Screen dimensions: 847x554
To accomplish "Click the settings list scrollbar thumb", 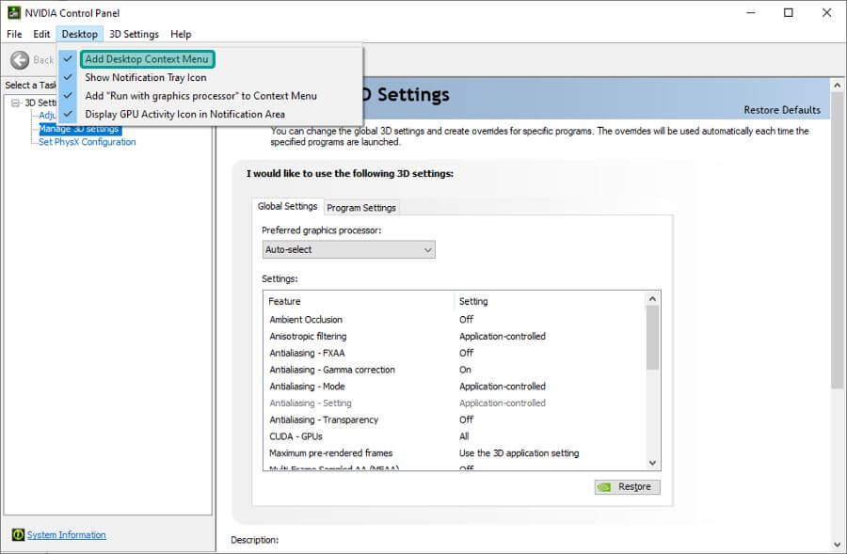I will [x=652, y=338].
